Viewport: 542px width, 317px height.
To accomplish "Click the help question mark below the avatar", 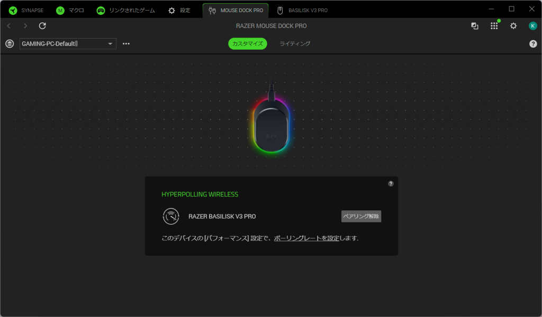I will (533, 44).
